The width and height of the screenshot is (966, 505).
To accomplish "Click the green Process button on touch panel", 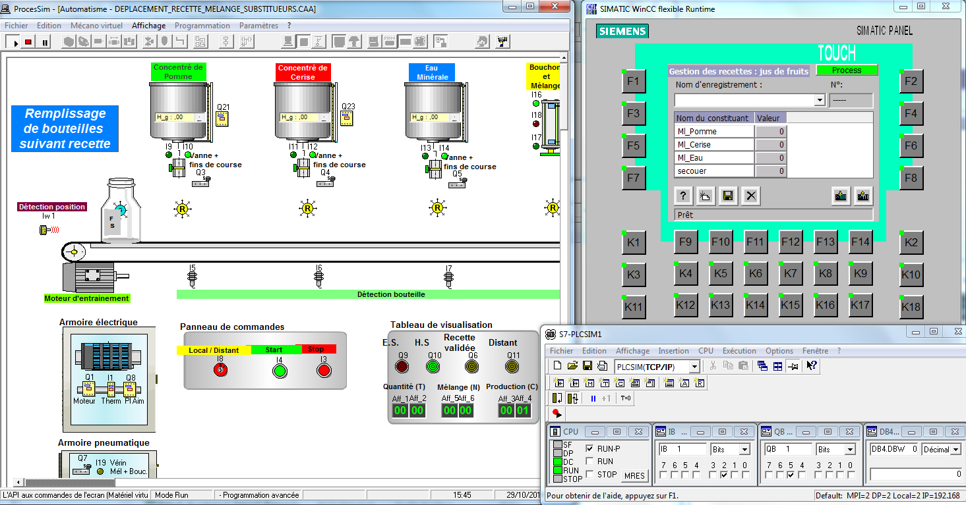I will click(847, 70).
